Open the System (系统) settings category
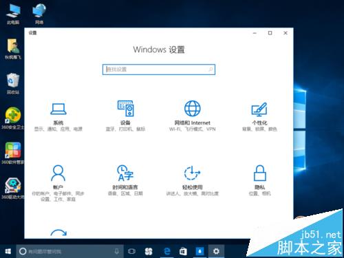This screenshot has height=258, width=344. click(x=58, y=116)
